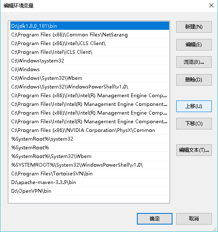218x232 pixels.
Task: Click the 编辑(E) button
Action: click(x=194, y=45)
